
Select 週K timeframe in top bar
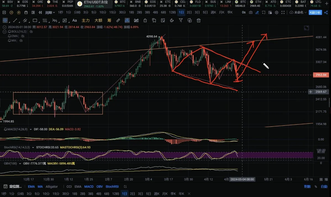point(213,12)
